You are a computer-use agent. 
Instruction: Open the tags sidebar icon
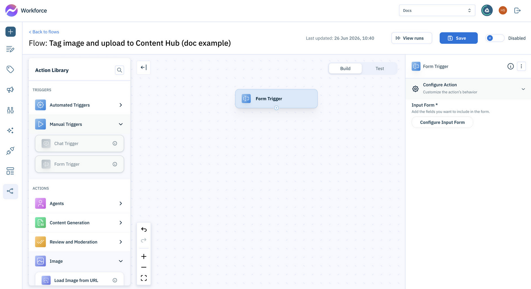point(10,69)
